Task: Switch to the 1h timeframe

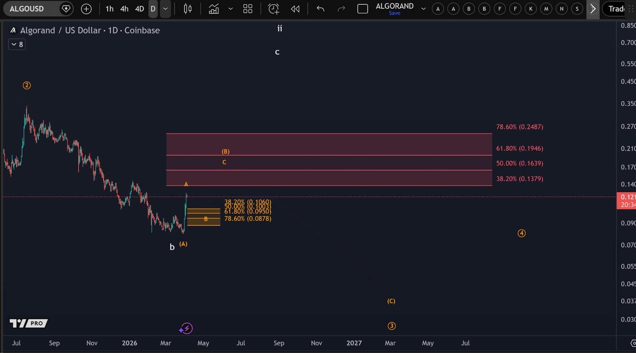Action: [x=109, y=9]
